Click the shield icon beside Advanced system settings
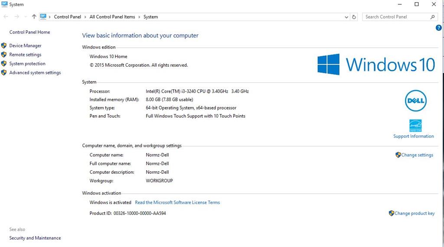The image size is (444, 247). tap(4, 73)
